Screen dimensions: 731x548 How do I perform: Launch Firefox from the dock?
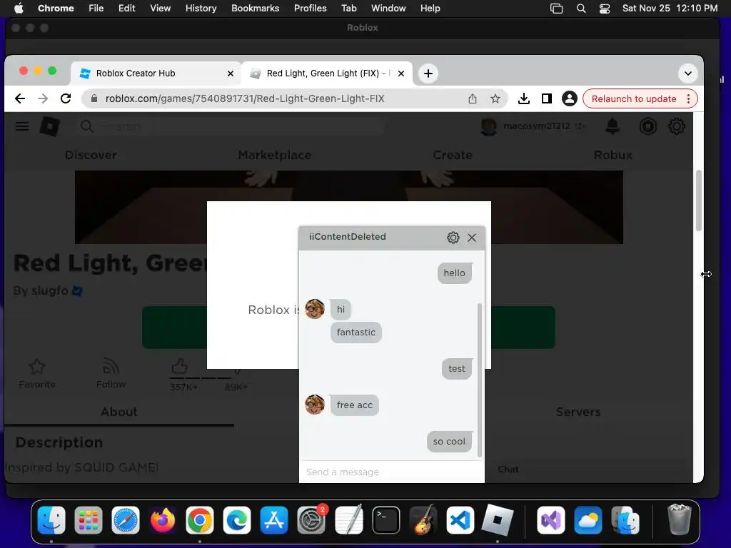point(162,520)
